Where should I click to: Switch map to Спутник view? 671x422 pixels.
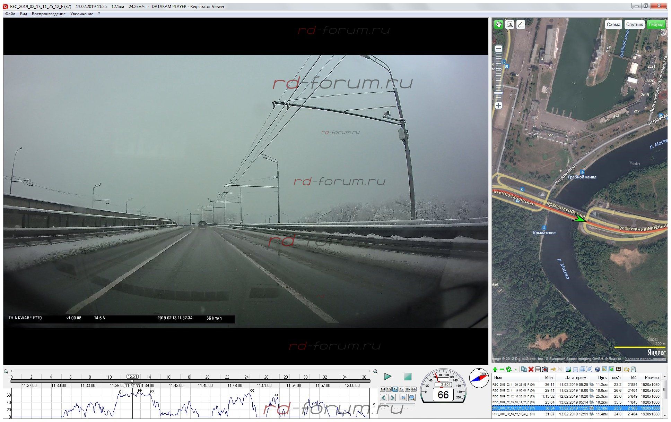tap(634, 24)
